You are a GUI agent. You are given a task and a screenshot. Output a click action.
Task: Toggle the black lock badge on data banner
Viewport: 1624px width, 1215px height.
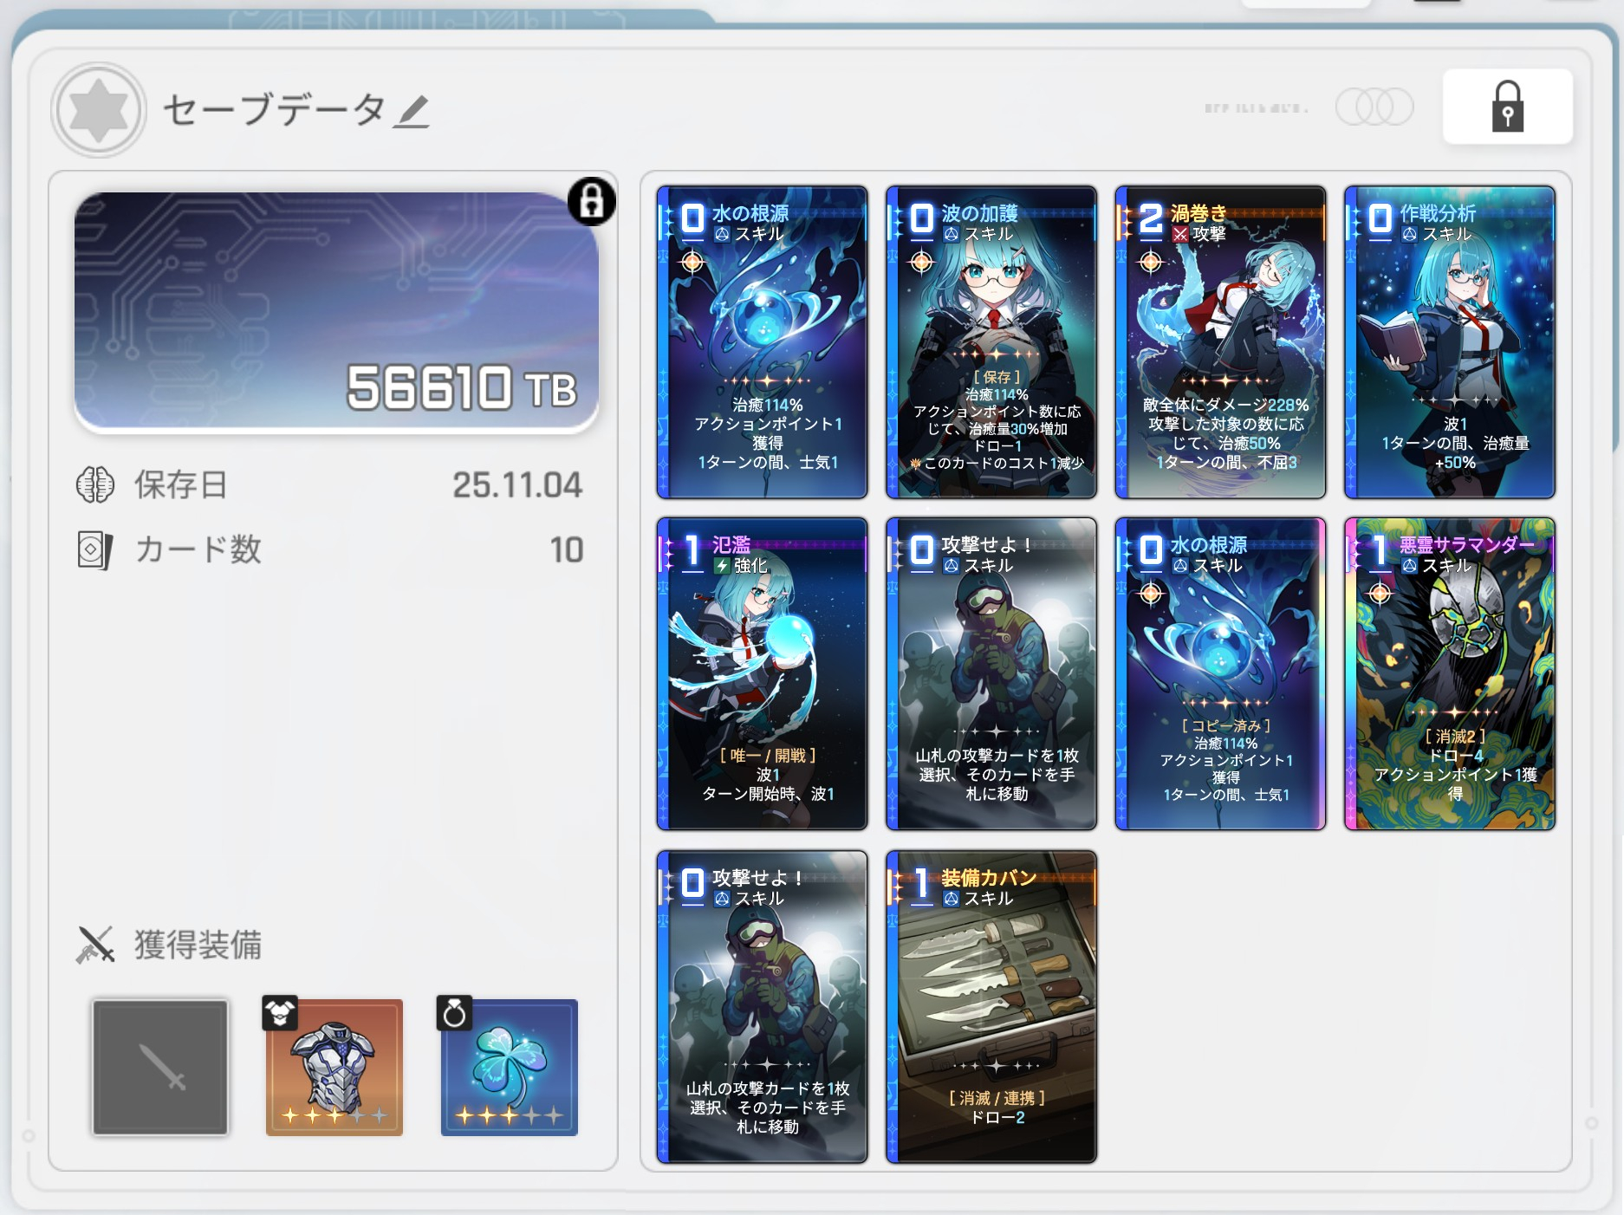click(592, 201)
